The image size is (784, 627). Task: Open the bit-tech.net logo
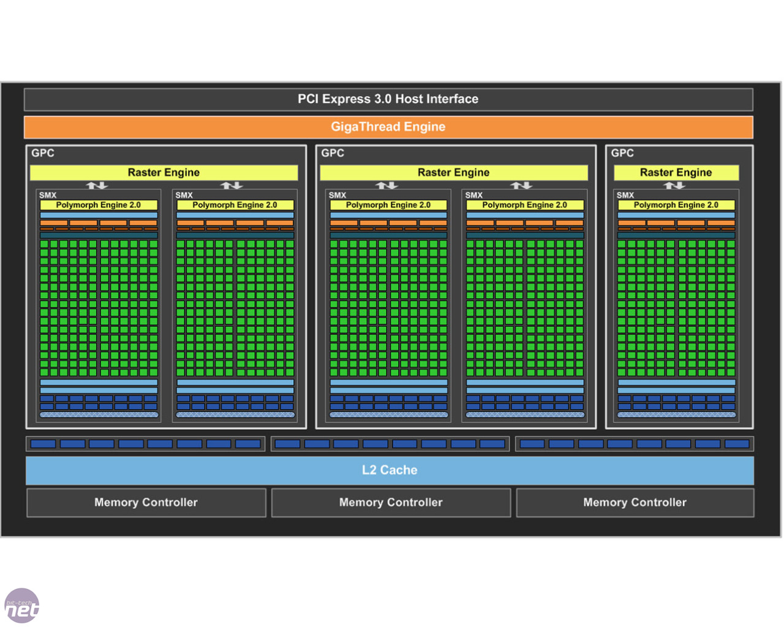[22, 606]
